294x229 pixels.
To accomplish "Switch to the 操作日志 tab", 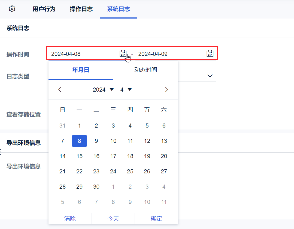I will click(x=81, y=9).
